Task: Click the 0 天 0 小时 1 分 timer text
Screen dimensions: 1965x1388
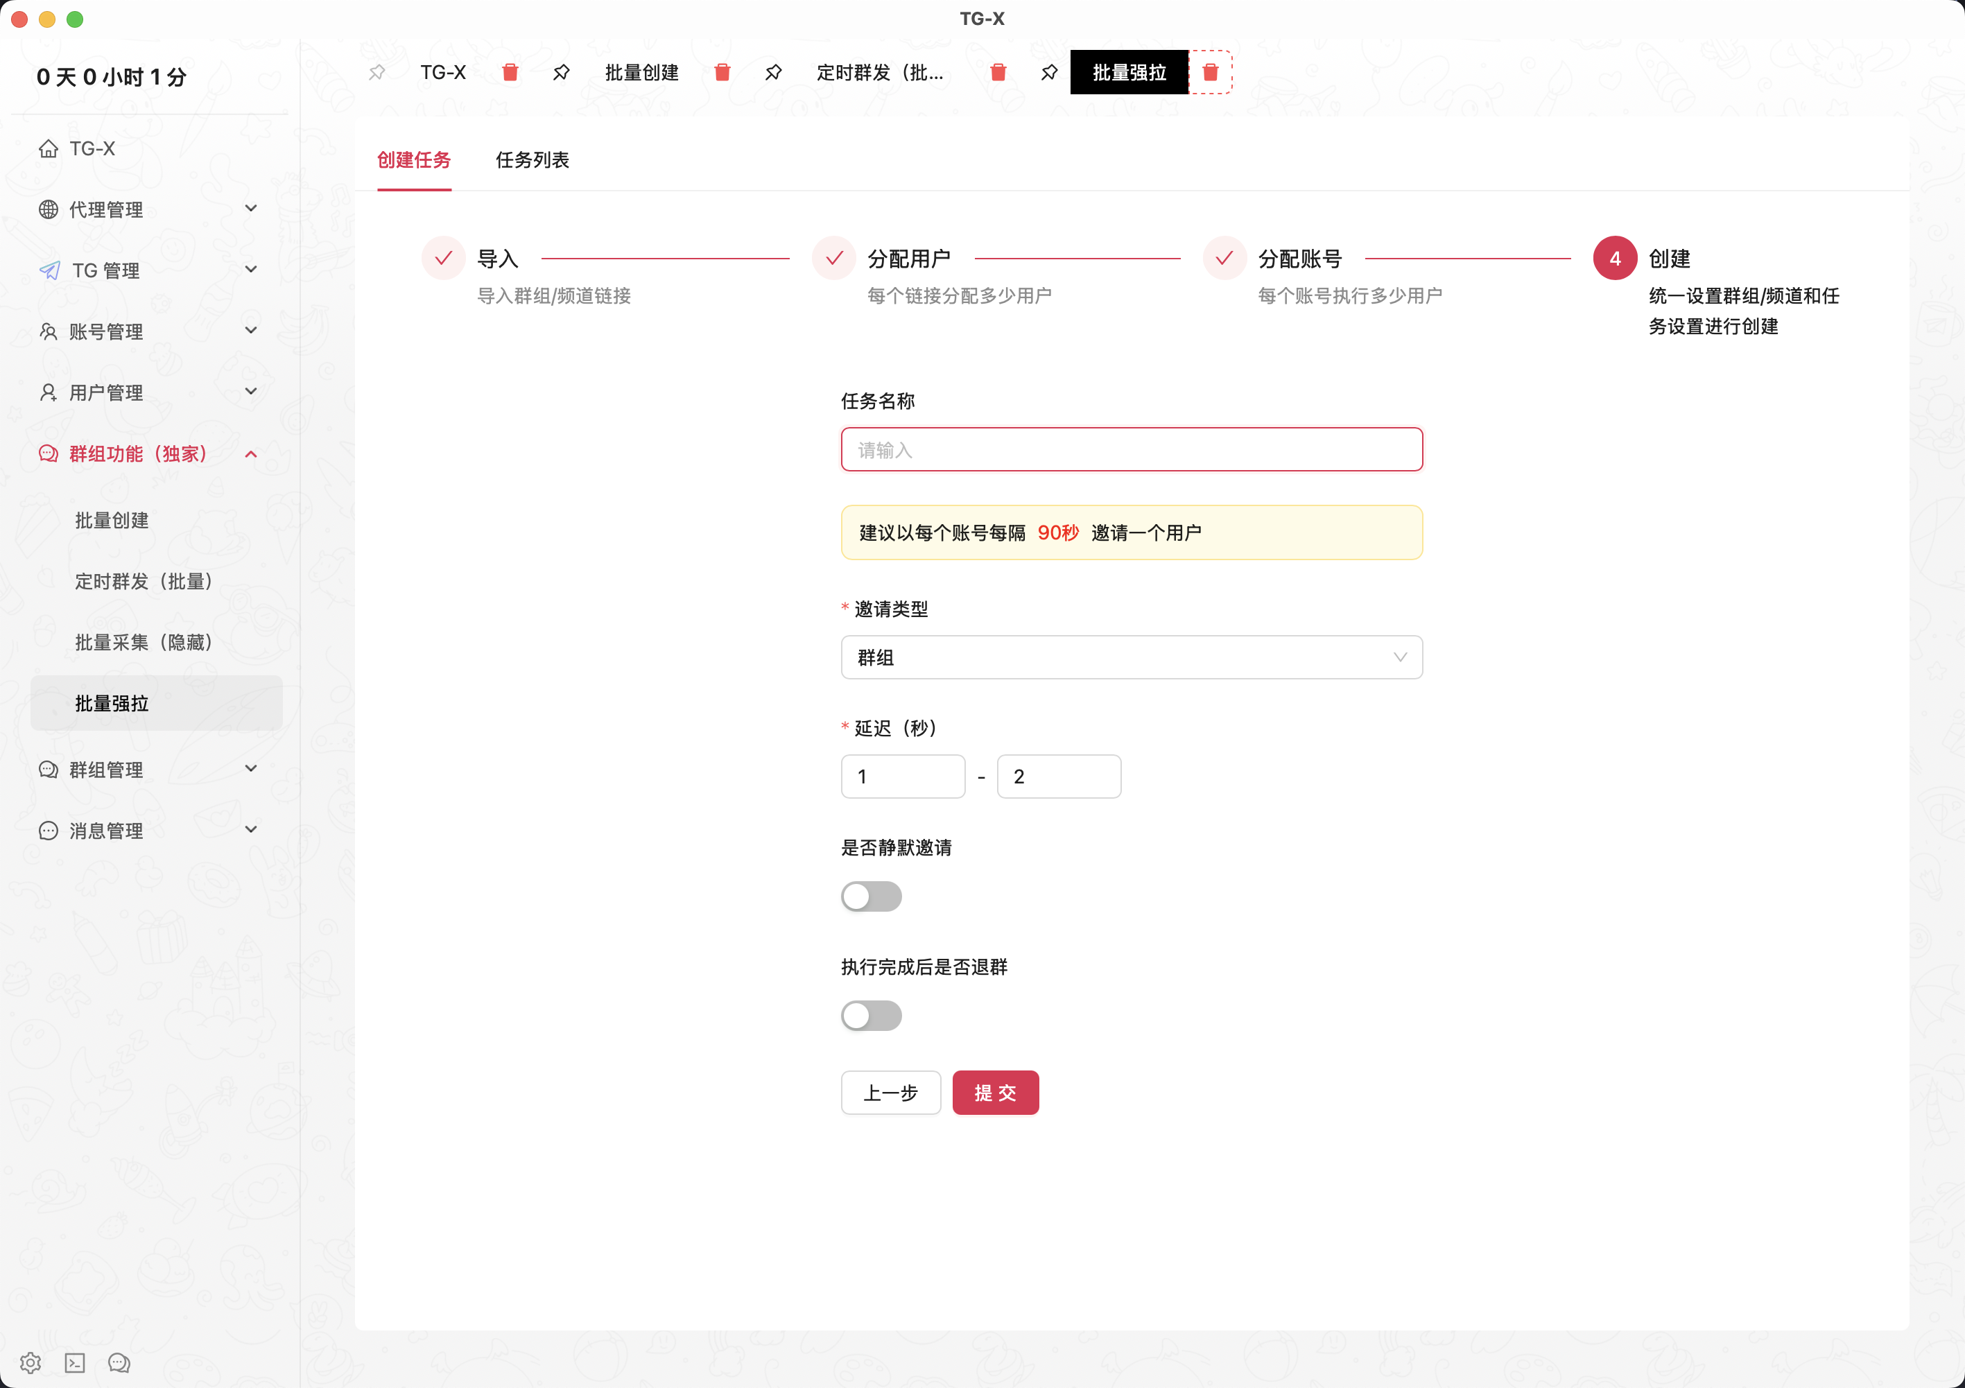Action: click(x=111, y=77)
